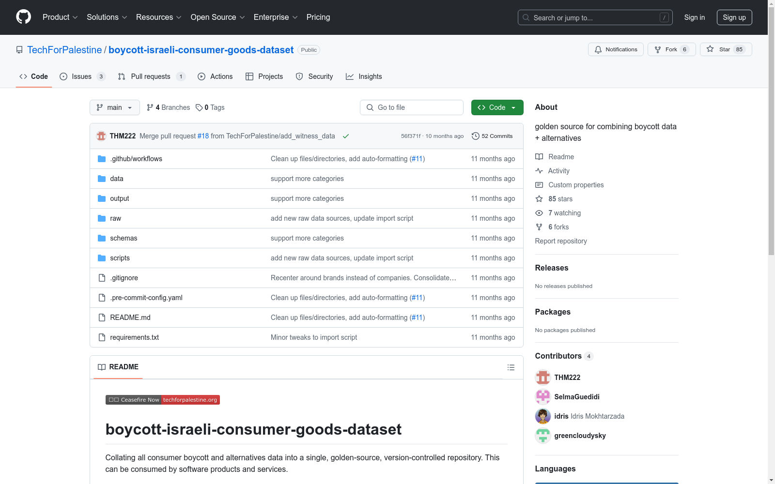Click idris contributor avatar
This screenshot has height=484, width=775.
[543, 416]
